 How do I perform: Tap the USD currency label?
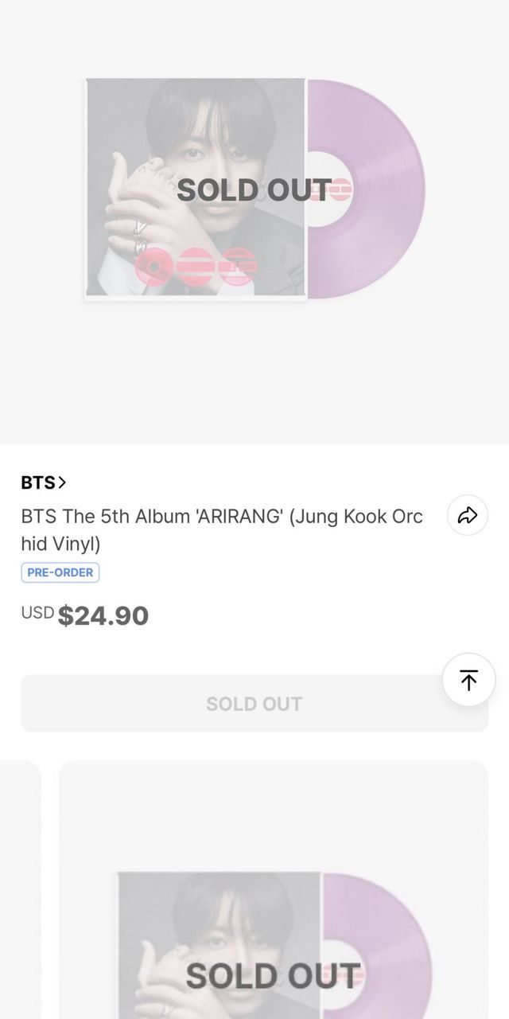point(37,613)
